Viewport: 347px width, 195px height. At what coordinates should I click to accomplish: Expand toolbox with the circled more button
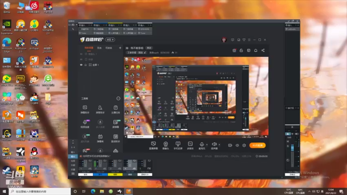point(118,98)
